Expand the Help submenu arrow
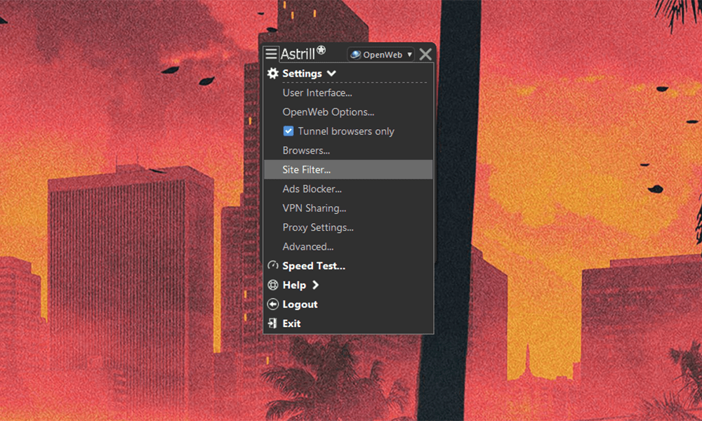 coord(316,285)
